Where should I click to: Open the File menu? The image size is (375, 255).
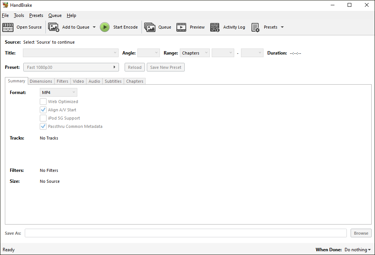click(5, 15)
